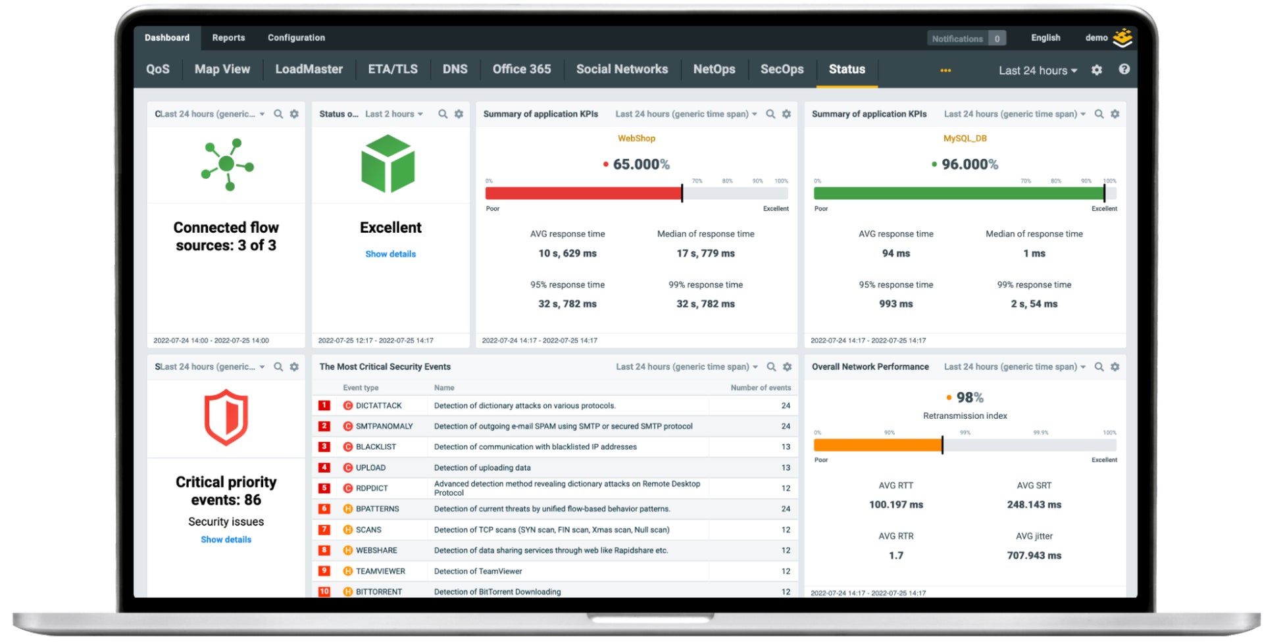Expand time span dropdown in MySQL_DB widget
This screenshot has height=643, width=1283.
[x=1015, y=114]
